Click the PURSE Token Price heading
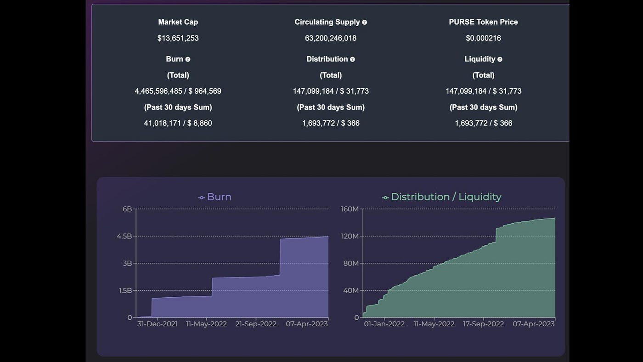 pyautogui.click(x=483, y=22)
